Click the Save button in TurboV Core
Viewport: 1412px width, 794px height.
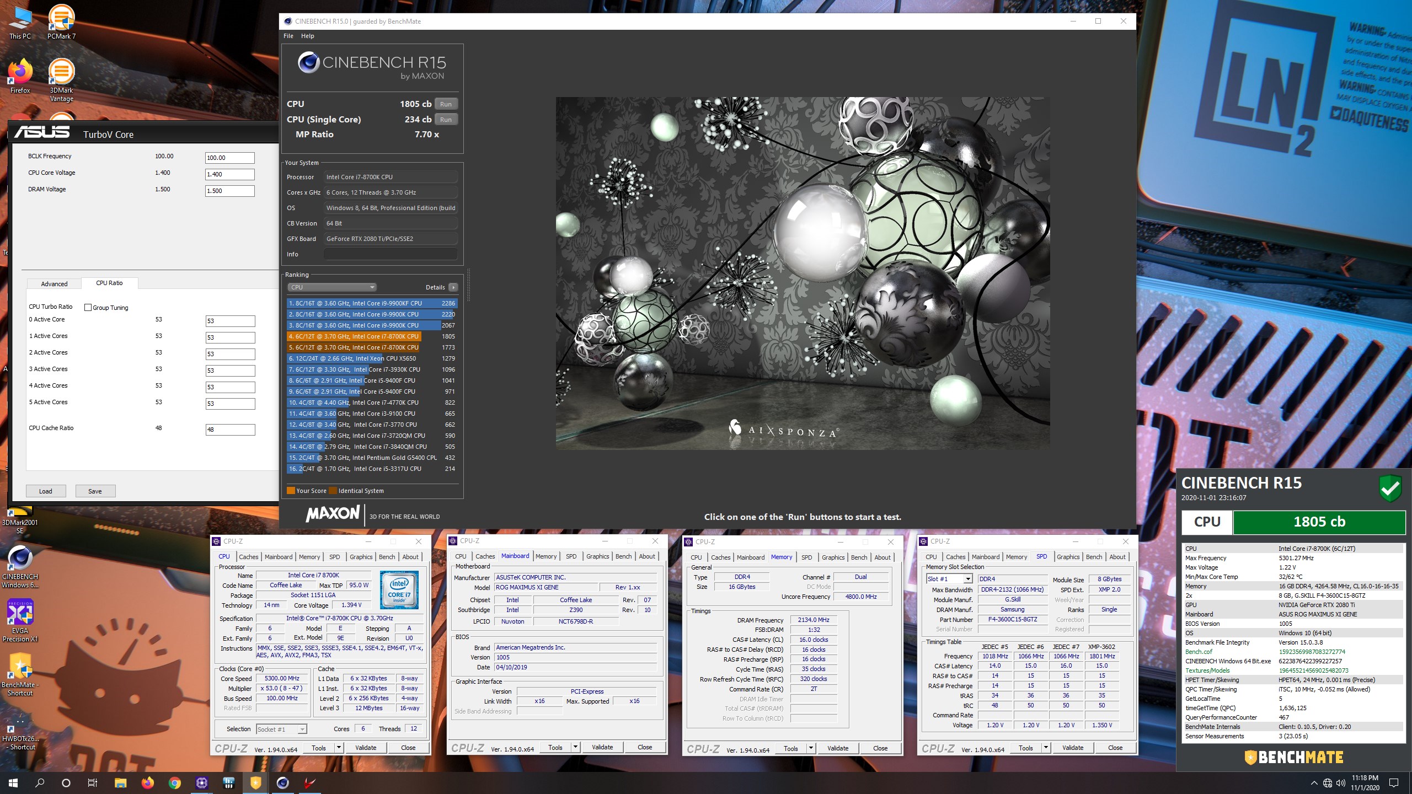tap(95, 491)
